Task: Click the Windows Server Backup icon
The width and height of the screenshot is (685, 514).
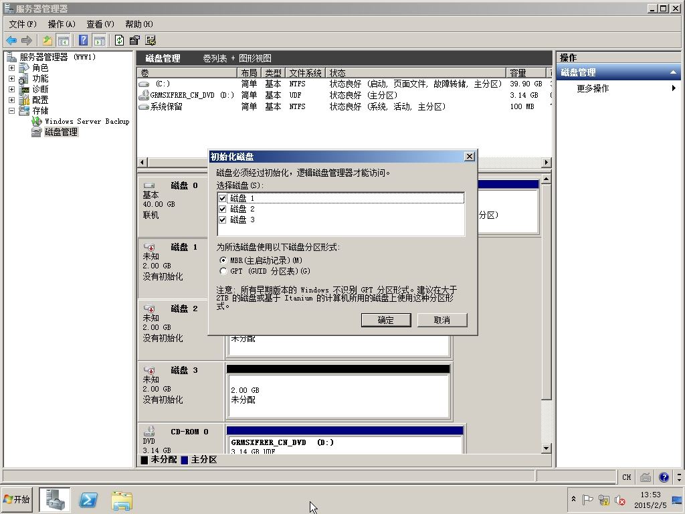Action: pos(37,122)
